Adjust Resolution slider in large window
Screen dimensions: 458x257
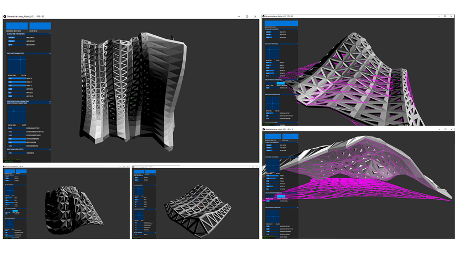pos(17,45)
